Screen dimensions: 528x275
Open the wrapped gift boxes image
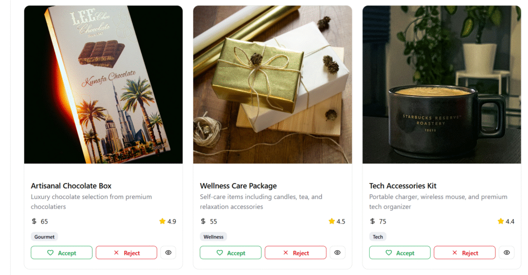click(x=272, y=85)
